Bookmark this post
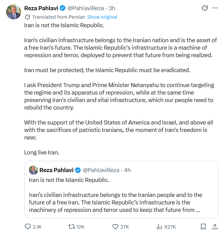Viewport: 224px width, 234px height. 203,227
